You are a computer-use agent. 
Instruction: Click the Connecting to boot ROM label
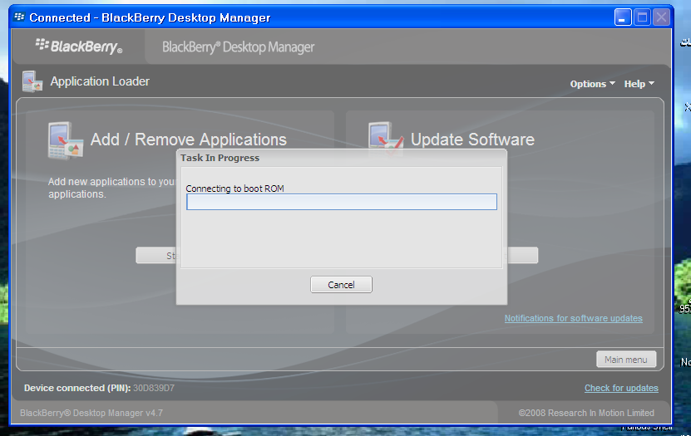coord(234,189)
